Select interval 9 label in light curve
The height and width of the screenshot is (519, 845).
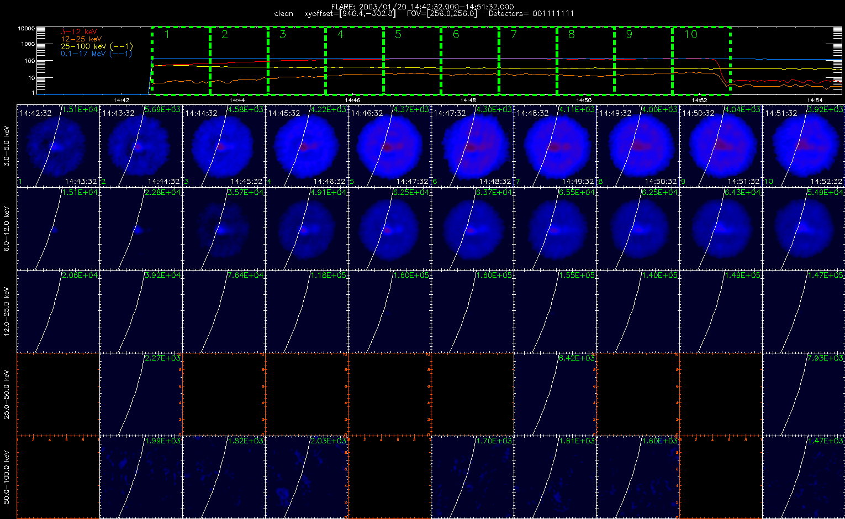(629, 34)
